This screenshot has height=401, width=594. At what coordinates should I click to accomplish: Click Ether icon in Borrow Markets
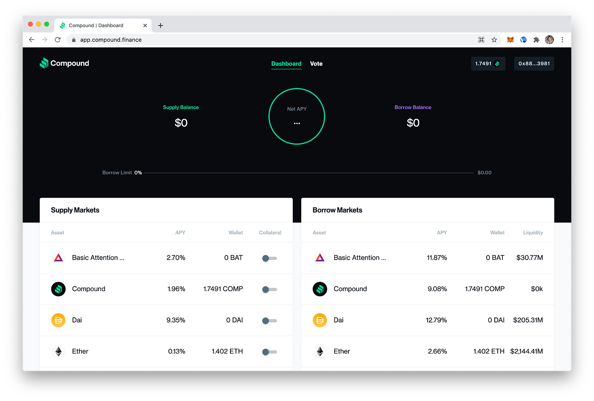(x=320, y=351)
